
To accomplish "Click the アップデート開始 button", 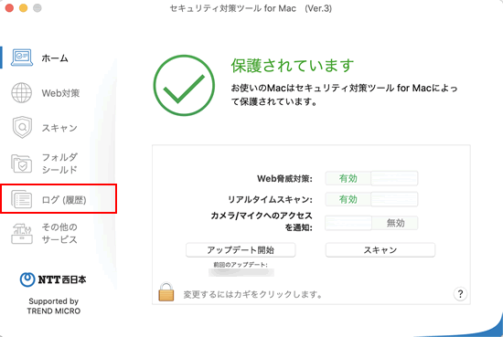I will [x=241, y=250].
